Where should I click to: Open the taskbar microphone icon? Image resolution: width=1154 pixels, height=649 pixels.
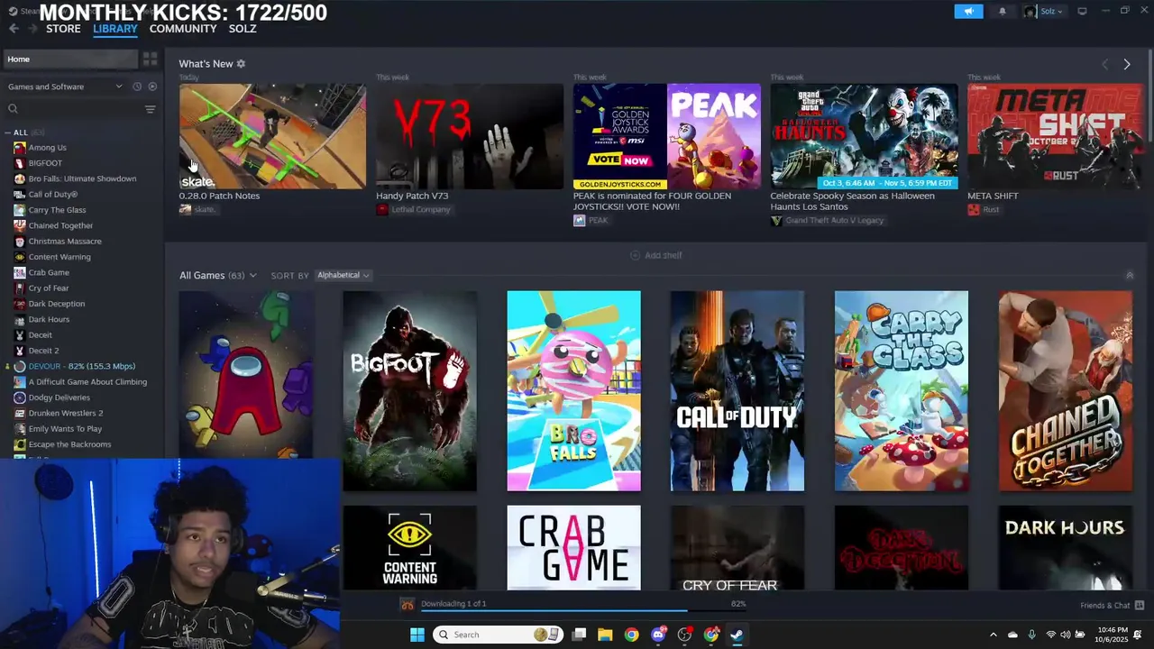click(1031, 635)
